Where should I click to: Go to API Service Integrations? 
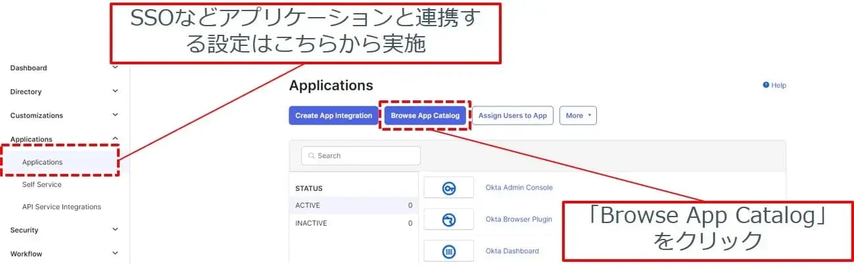point(61,207)
